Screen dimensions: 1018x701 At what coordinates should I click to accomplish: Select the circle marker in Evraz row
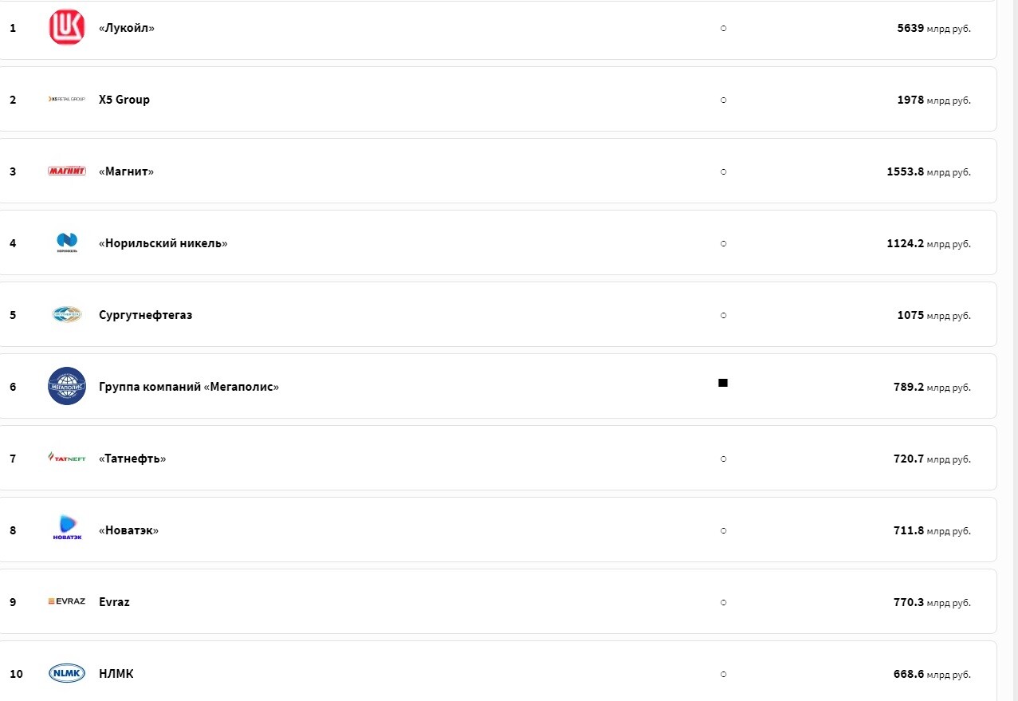(723, 602)
